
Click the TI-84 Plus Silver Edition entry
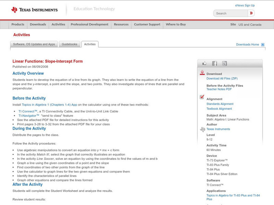(222, 174)
